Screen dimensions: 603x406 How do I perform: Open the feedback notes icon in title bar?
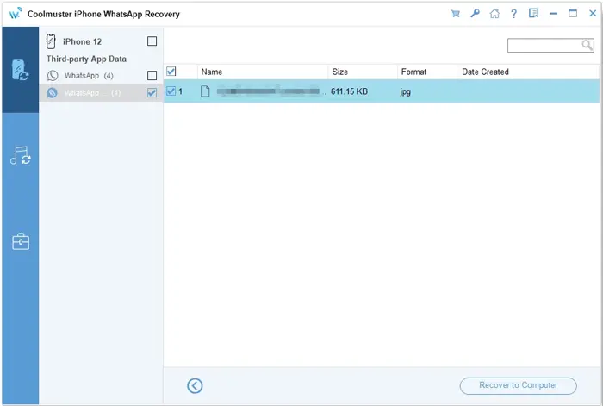point(534,14)
